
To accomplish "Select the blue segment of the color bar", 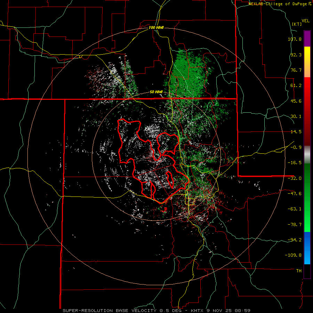I will tap(307, 248).
